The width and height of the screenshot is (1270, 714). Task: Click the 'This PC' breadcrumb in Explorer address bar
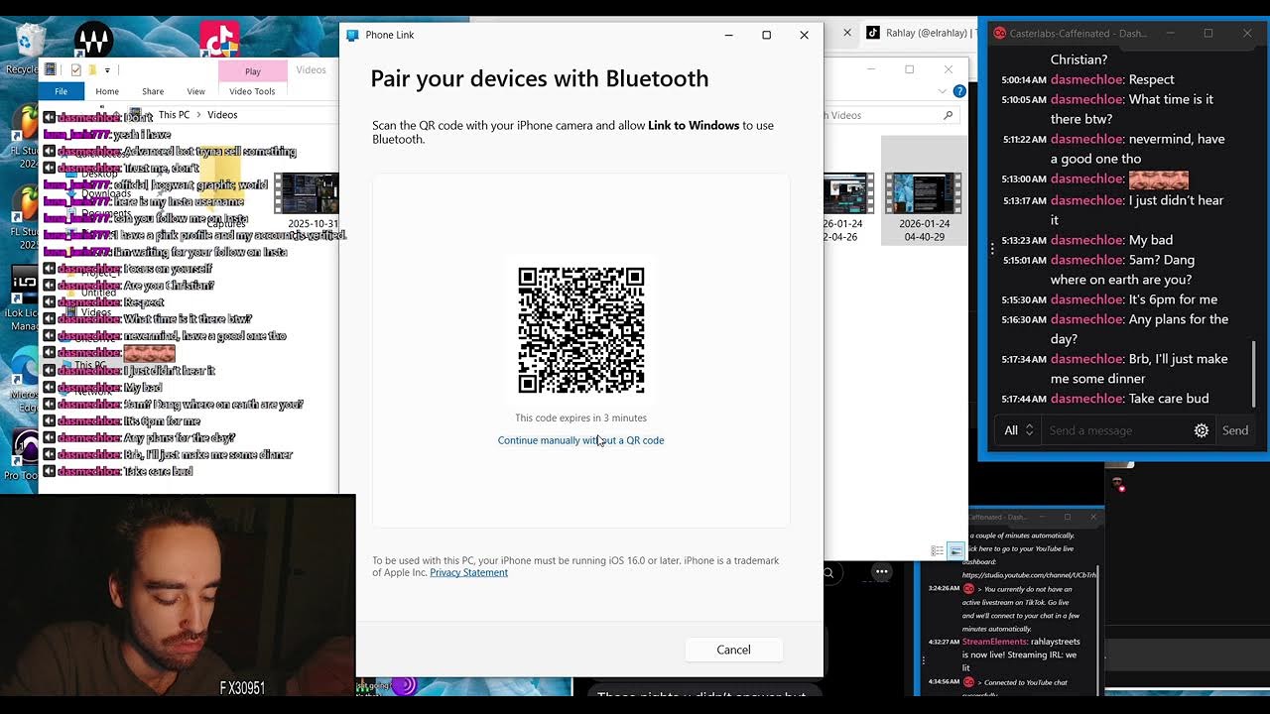pos(174,115)
